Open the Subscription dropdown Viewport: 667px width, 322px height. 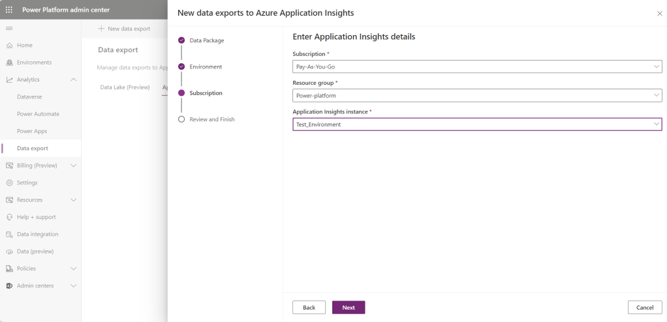477,66
